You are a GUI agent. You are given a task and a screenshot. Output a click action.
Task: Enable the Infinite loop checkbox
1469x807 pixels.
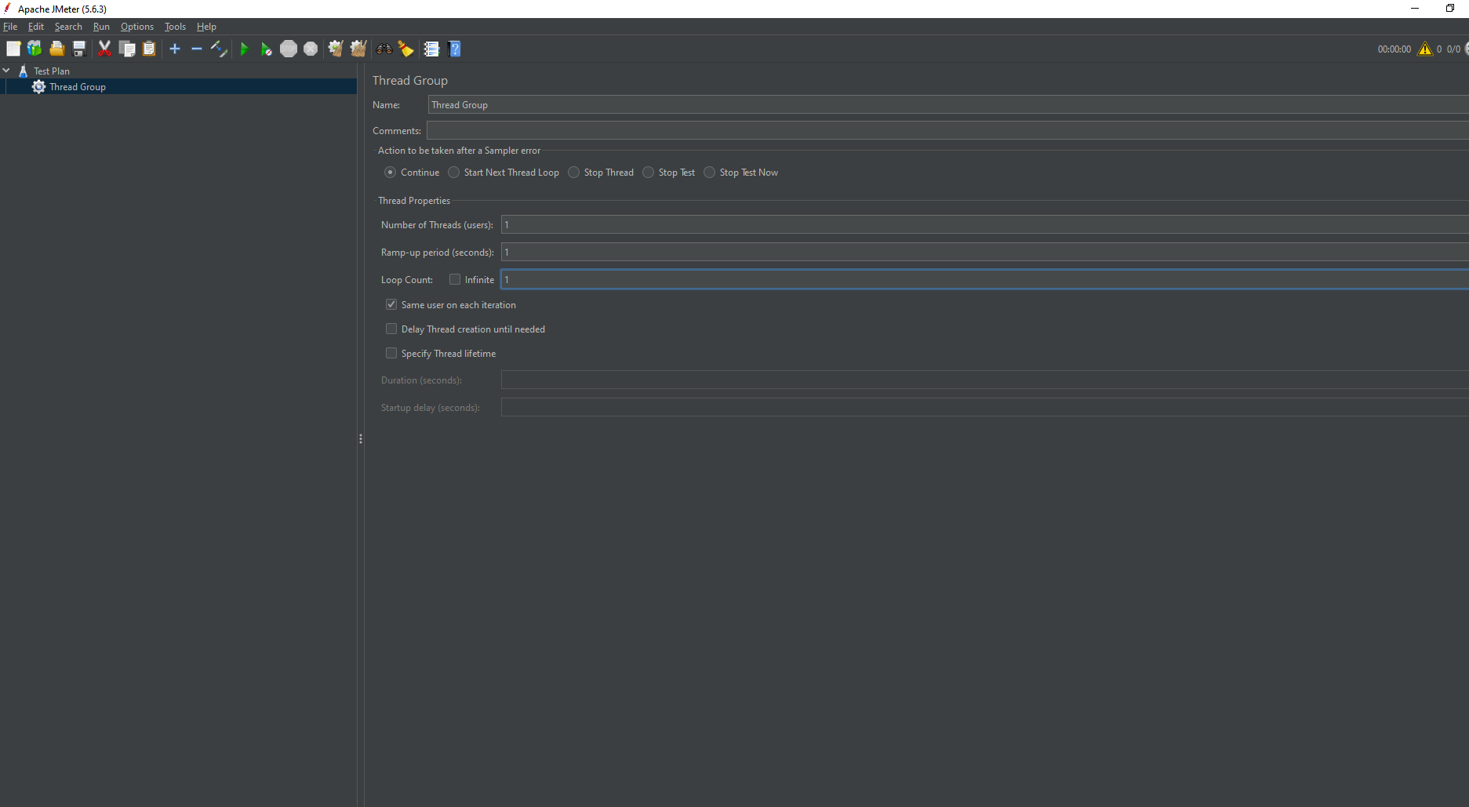tap(455, 279)
